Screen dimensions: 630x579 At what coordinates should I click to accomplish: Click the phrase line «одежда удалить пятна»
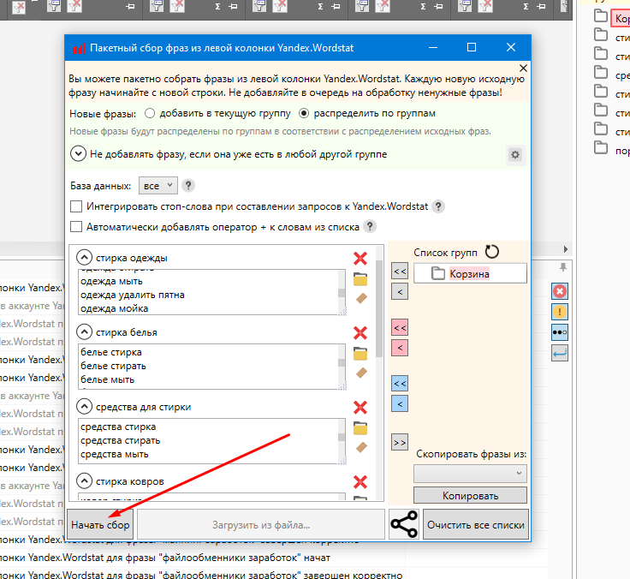132,295
